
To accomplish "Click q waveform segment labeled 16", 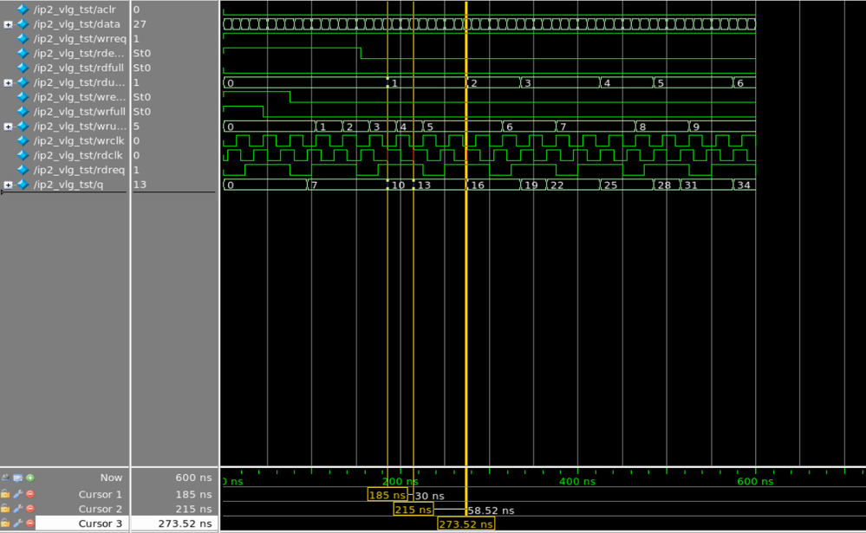I will 494,185.
